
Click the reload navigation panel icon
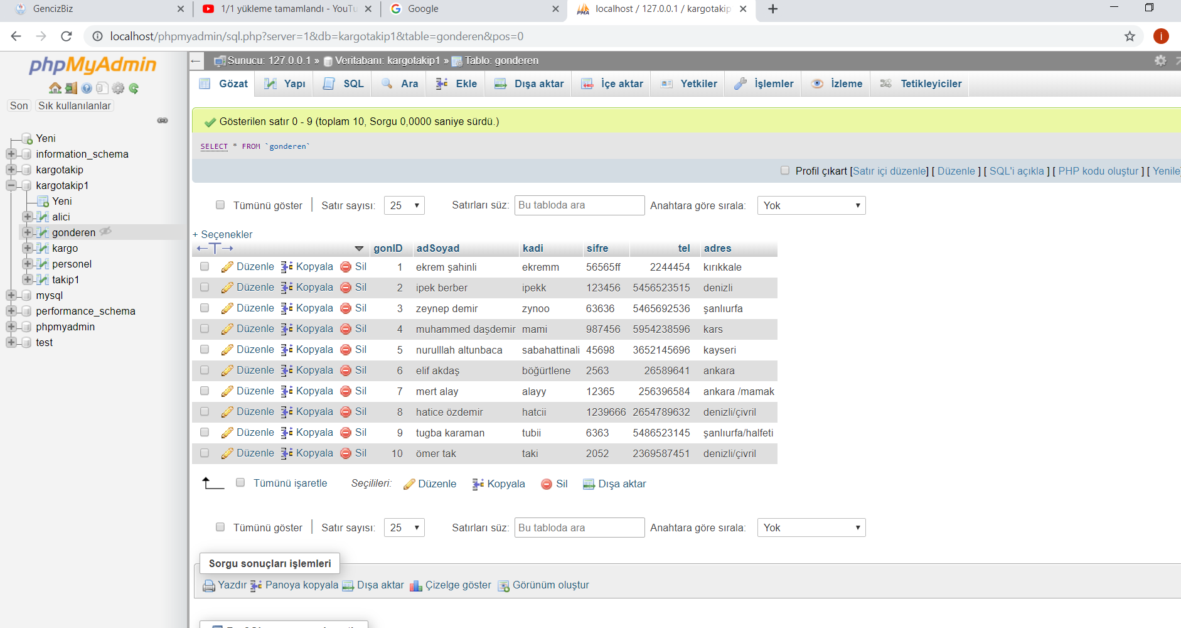(134, 88)
